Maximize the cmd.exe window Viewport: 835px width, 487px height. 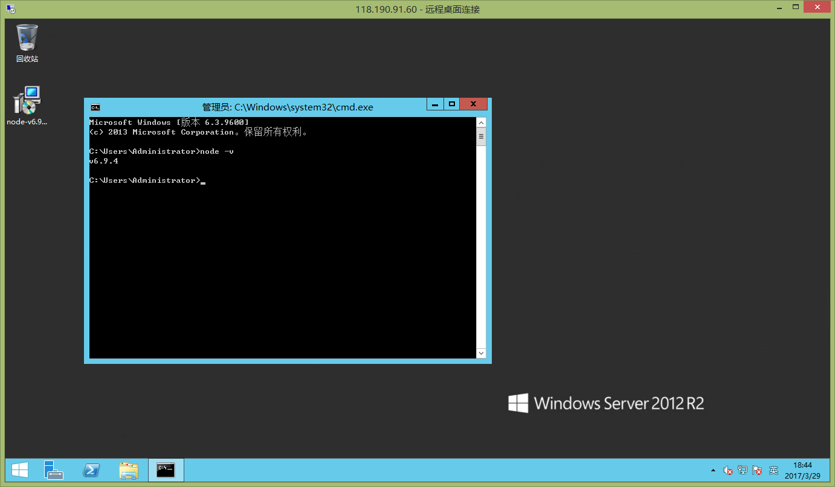[451, 104]
